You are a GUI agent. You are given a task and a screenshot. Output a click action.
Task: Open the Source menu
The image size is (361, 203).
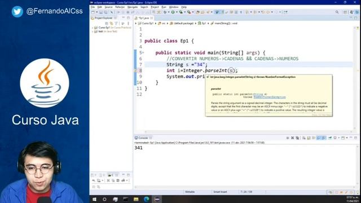pyautogui.click(x=108, y=7)
